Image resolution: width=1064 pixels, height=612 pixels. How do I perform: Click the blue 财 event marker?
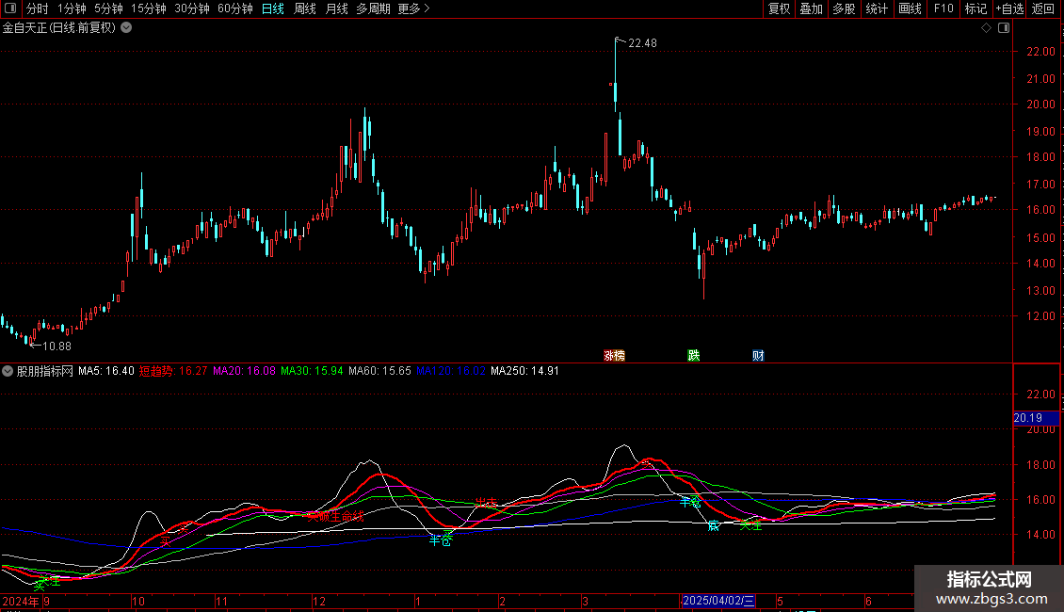pyautogui.click(x=758, y=356)
